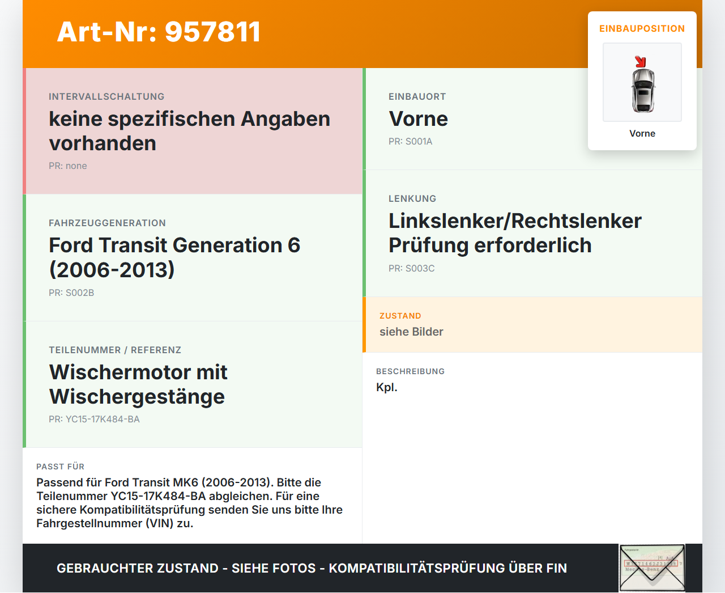Click the Vorne caption under the car image
The width and height of the screenshot is (725, 593).
pos(642,134)
